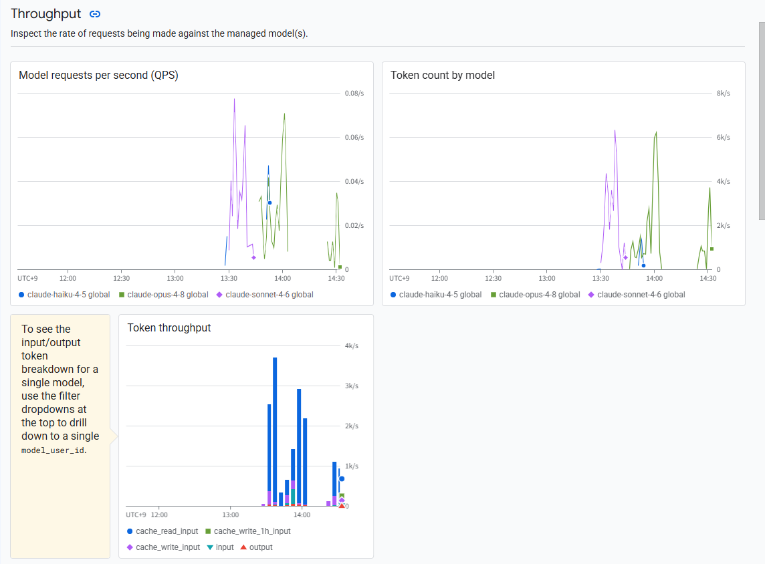Screen dimensions: 765x564
Task: Click the blue haiku data point in QPS chart
Action: 269,202
